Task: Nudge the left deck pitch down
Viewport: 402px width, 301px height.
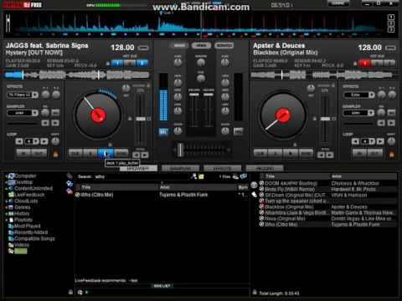Action: click(x=136, y=155)
